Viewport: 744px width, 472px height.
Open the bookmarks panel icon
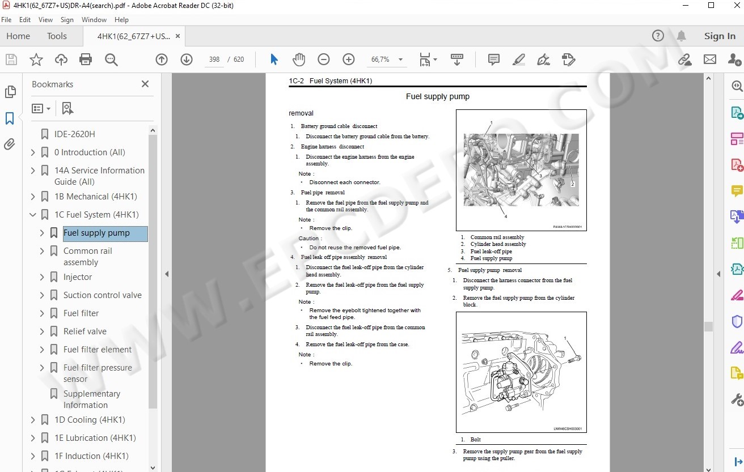click(10, 118)
